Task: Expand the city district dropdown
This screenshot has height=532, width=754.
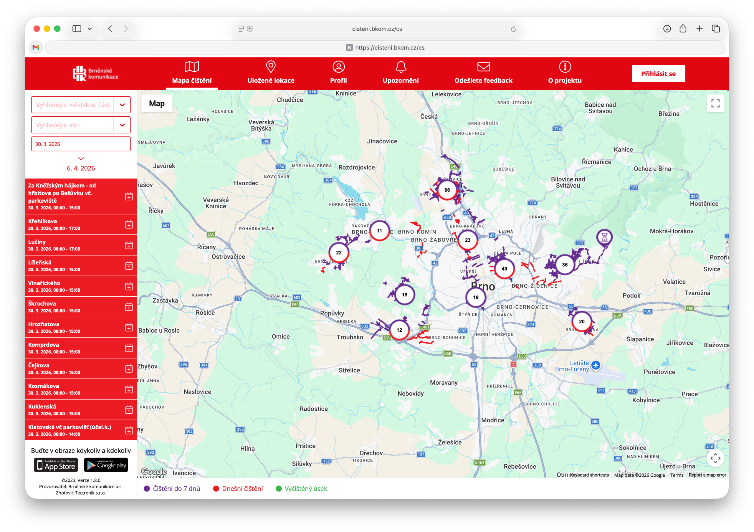Action: coord(122,105)
